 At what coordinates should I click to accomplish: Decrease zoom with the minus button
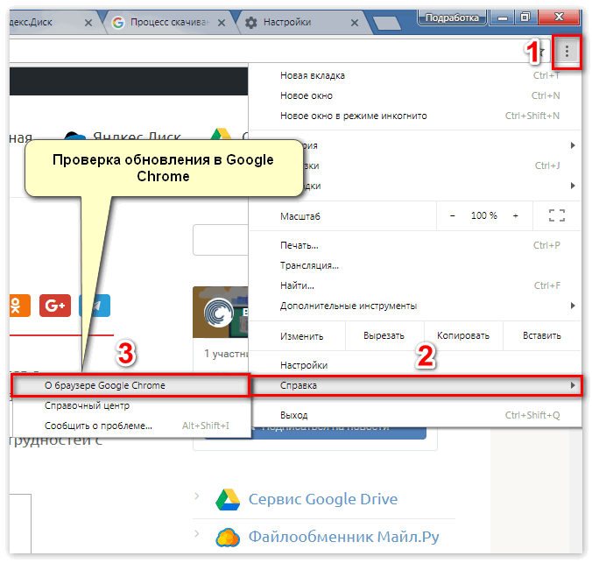452,215
